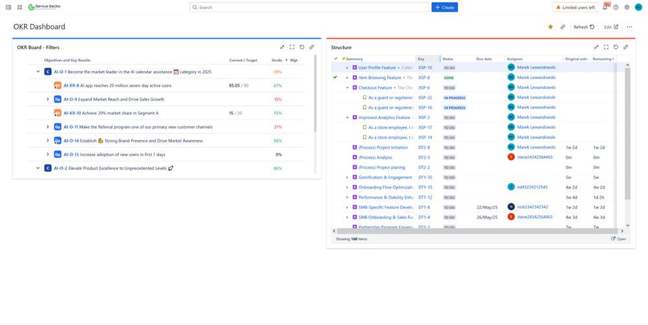This screenshot has height=325, width=648.
Task: Click Marek Lewandowski avatar in XSP-10 row
Action: (511, 67)
